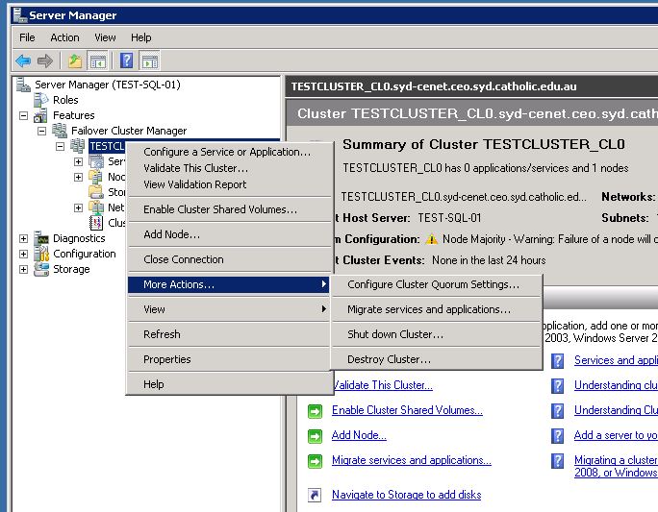Click the Server Manager root node icon
Viewport: 658px width, 512px height.
tap(23, 85)
